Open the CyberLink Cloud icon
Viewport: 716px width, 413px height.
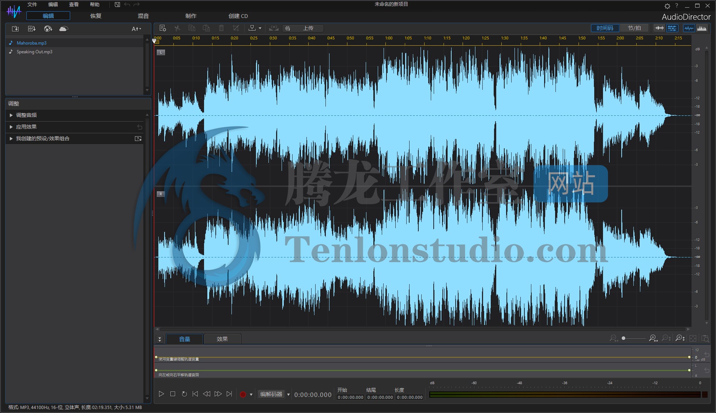click(x=64, y=28)
